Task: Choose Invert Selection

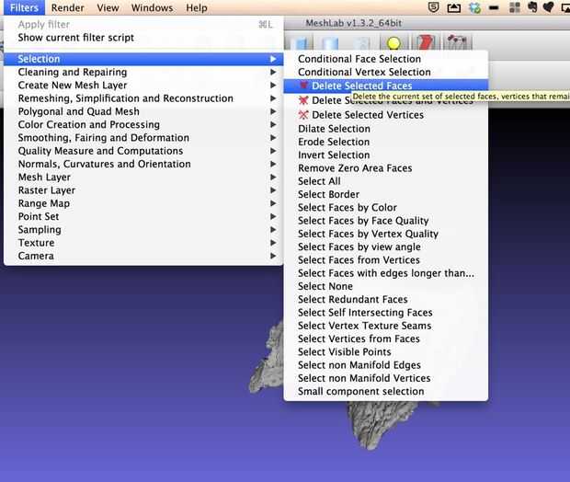Action: (386, 155)
